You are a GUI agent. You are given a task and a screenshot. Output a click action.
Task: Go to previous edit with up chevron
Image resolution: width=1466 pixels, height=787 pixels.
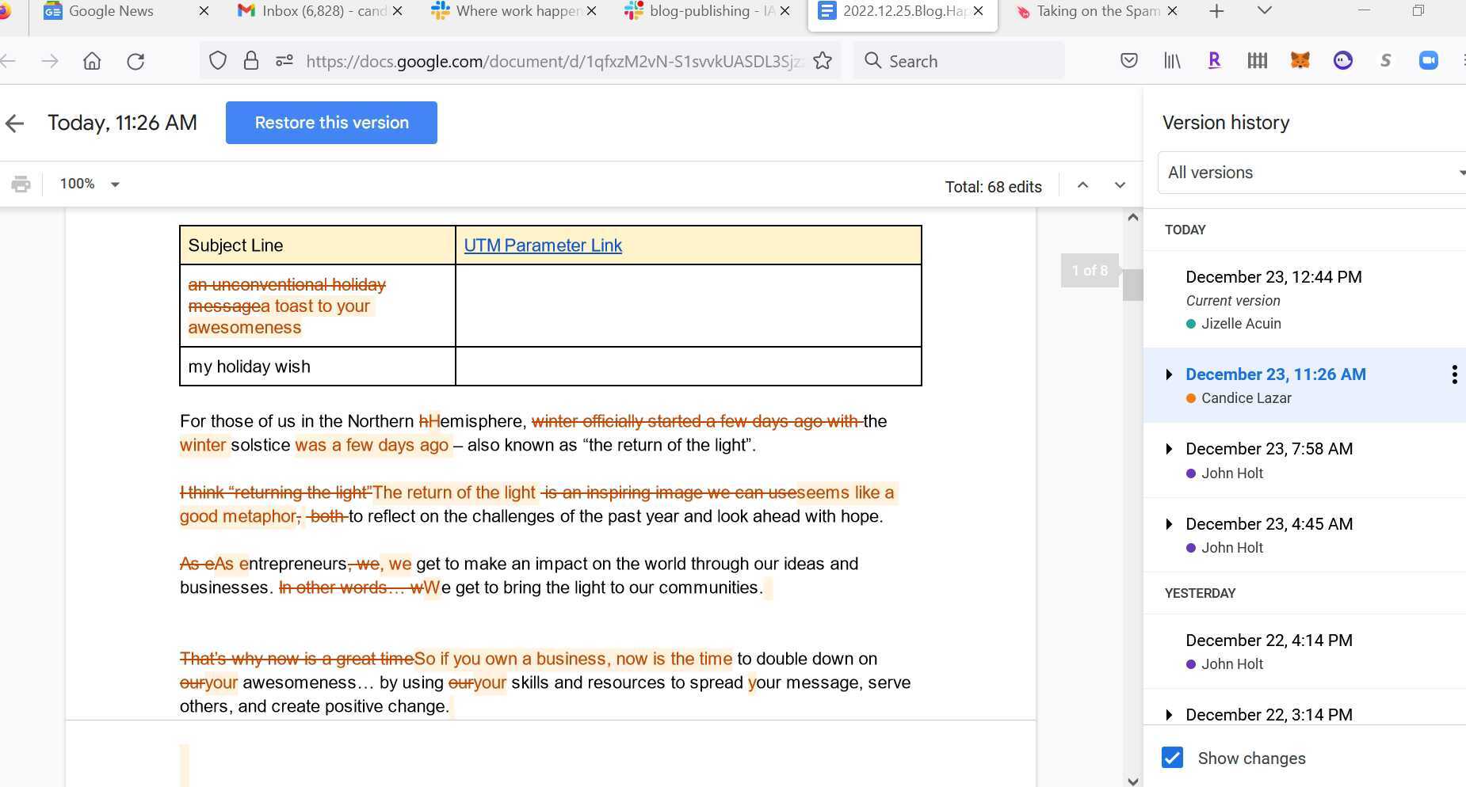1082,185
